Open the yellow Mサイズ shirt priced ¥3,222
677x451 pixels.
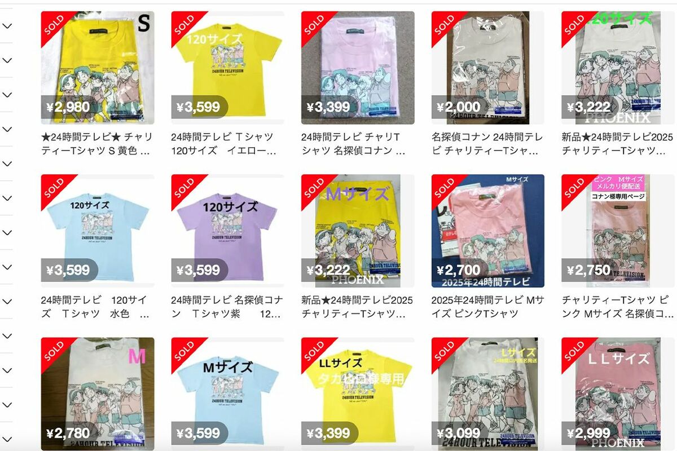358,231
